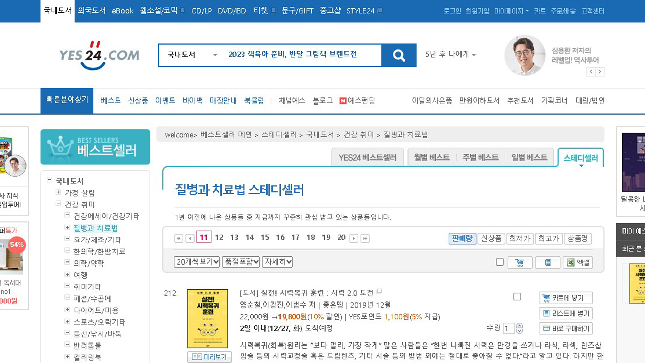Viewport: 645px width, 363px height.
Task: Click the YES24.COM logo
Action: pos(99,55)
